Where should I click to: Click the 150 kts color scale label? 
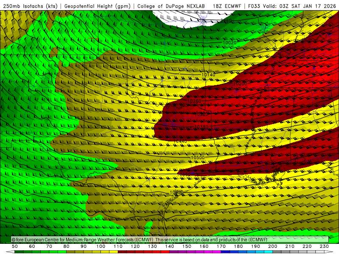pos(187,246)
